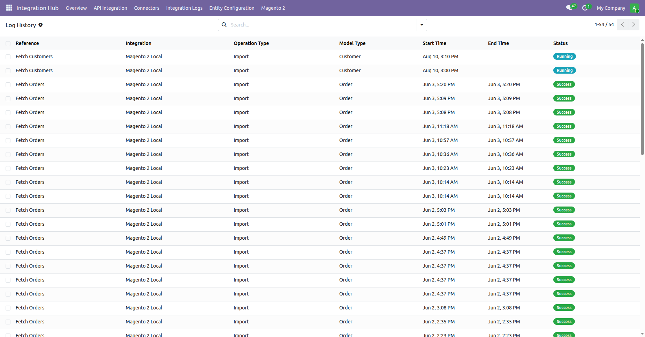The image size is (645, 337).
Task: Click the 'Aug 10, 3:10 PM' start time cell
Action: [440, 57]
